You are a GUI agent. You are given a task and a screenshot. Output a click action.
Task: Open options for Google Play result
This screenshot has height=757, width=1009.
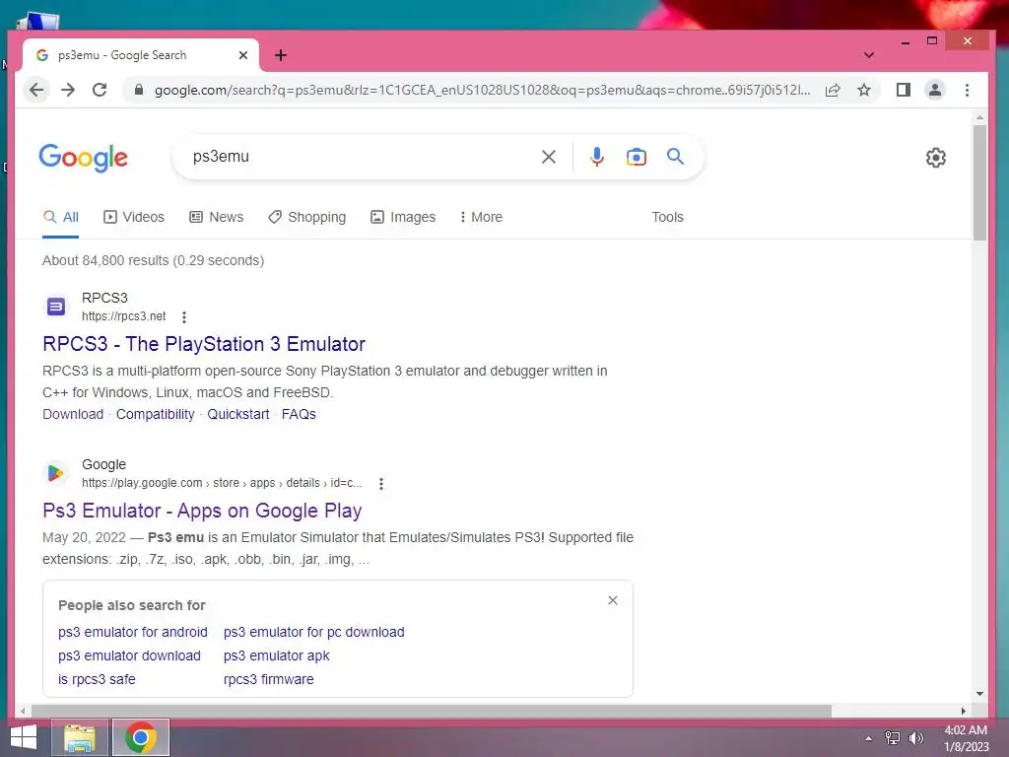point(381,483)
